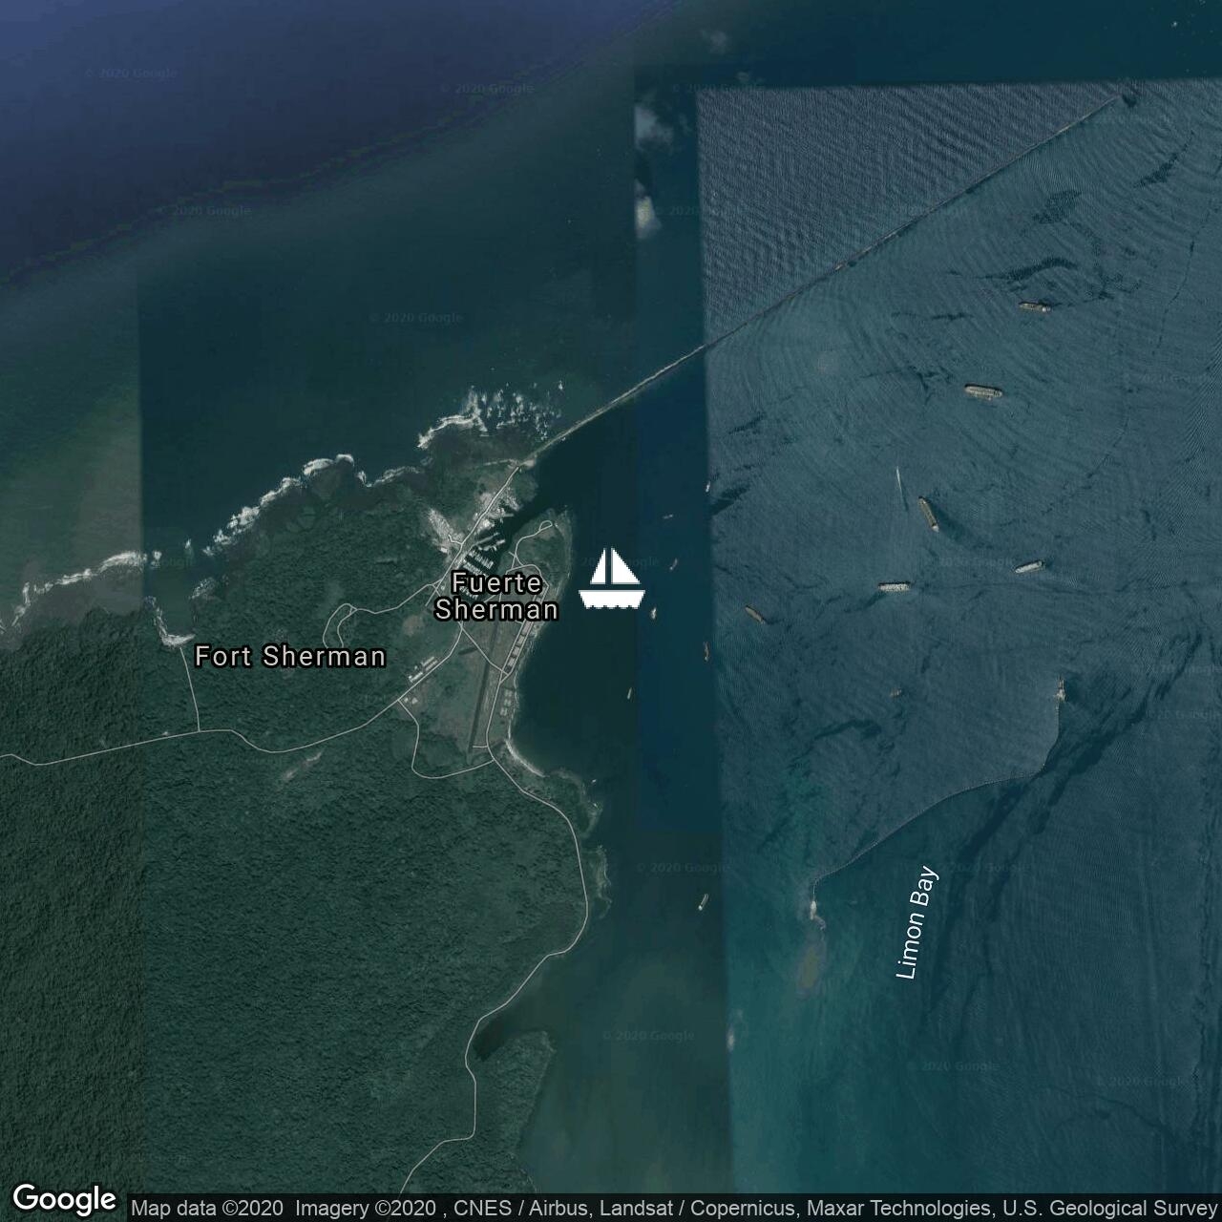
Task: Click the Google logo in the corner
Action: coord(64,1199)
